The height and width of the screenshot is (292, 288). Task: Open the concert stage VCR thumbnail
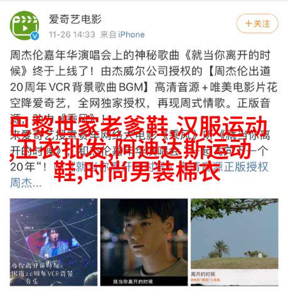(x=53, y=242)
